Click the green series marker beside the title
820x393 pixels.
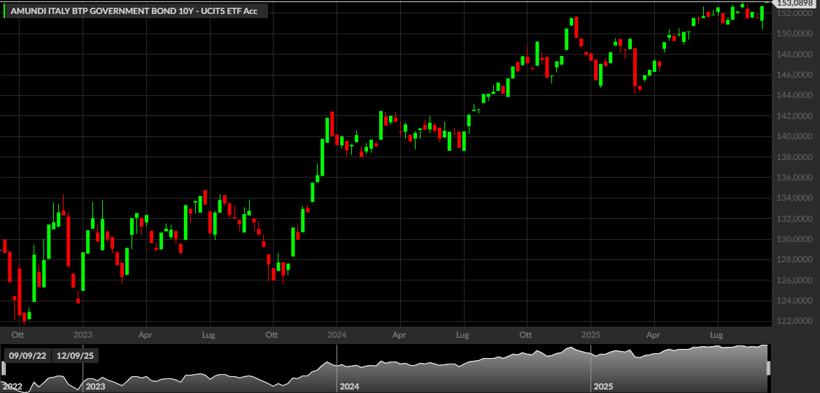tap(4, 11)
